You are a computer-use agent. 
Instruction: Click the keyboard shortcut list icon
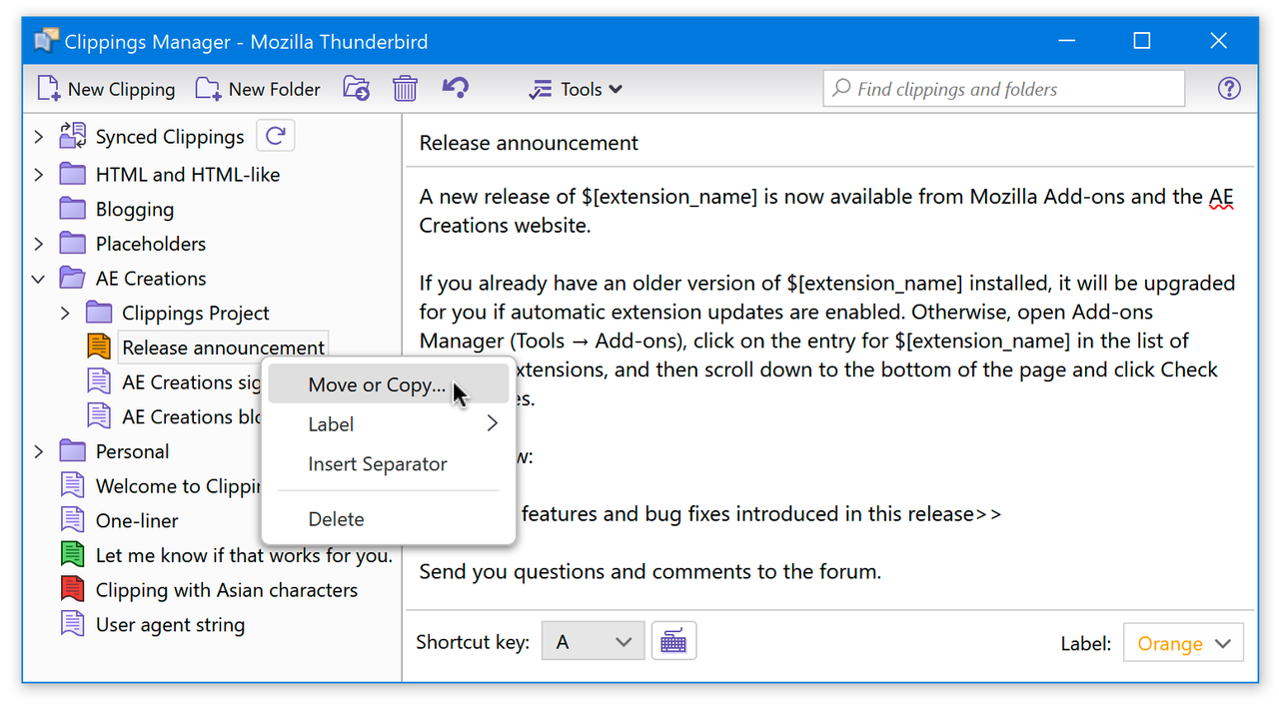click(x=673, y=642)
